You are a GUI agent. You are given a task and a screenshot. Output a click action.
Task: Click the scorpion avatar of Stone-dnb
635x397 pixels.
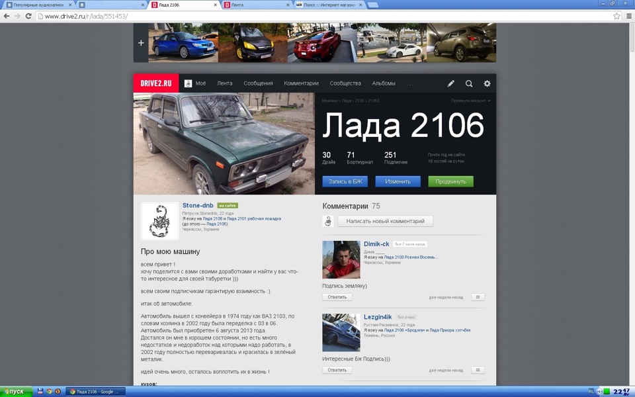click(159, 221)
